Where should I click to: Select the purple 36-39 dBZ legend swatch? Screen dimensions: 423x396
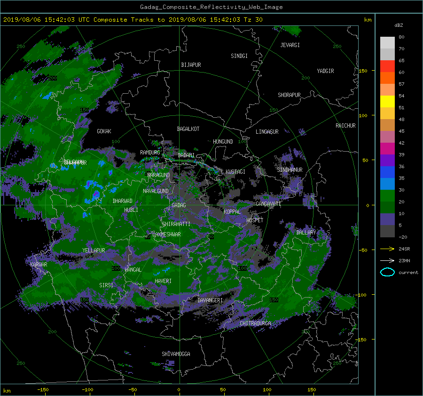coord(387,160)
